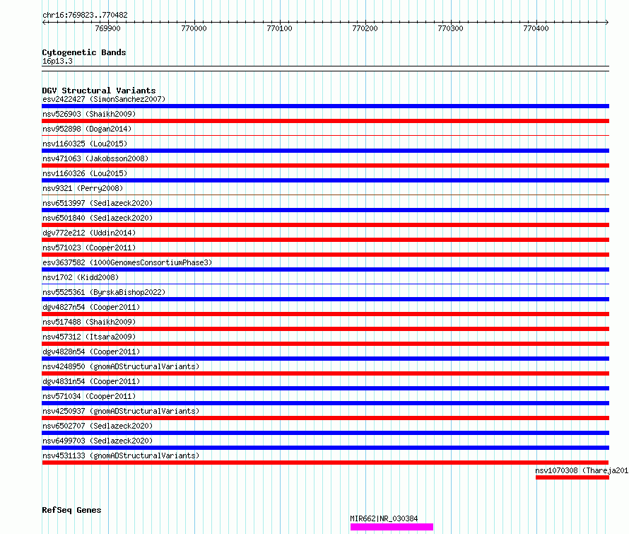Select the nsv1160326 (Lou2015) label
This screenshot has width=629, height=534.
pyautogui.click(x=85, y=173)
